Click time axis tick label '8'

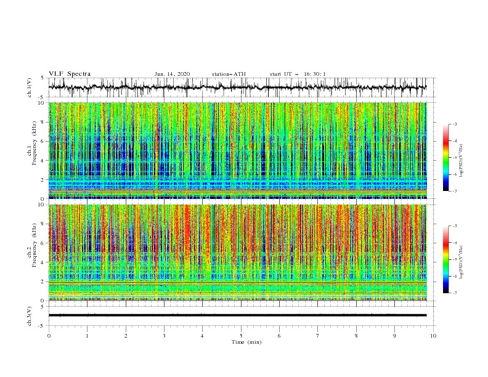point(356,336)
